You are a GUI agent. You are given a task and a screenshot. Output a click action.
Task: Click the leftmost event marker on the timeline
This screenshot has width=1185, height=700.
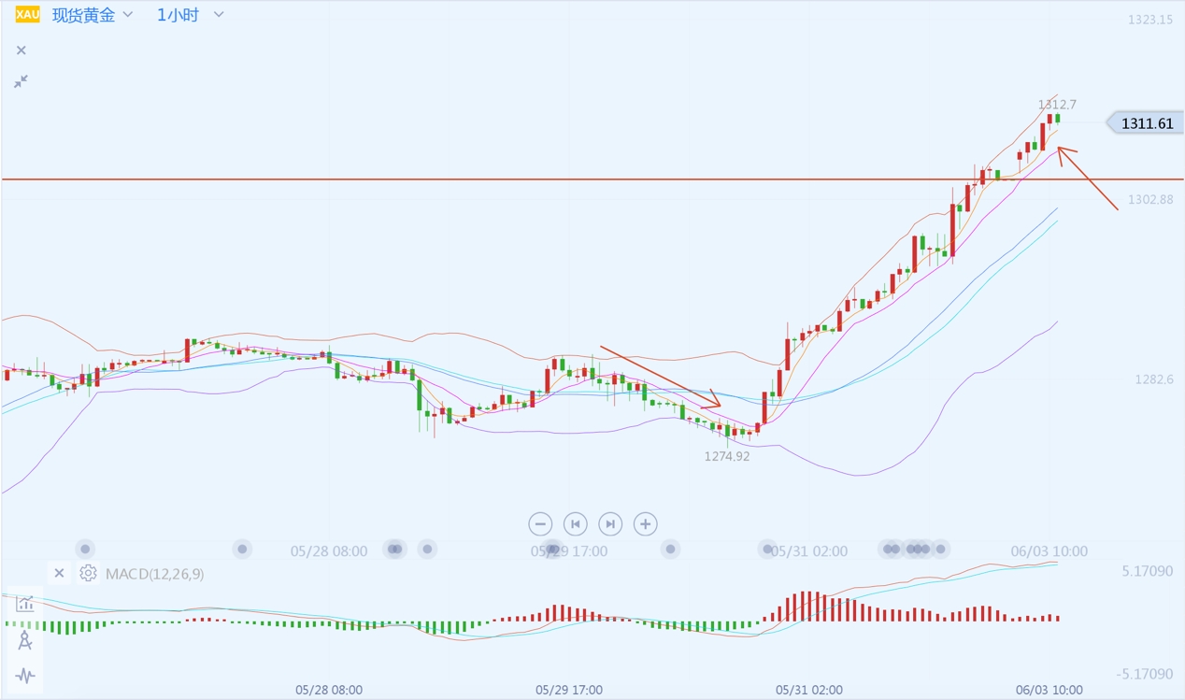(85, 549)
